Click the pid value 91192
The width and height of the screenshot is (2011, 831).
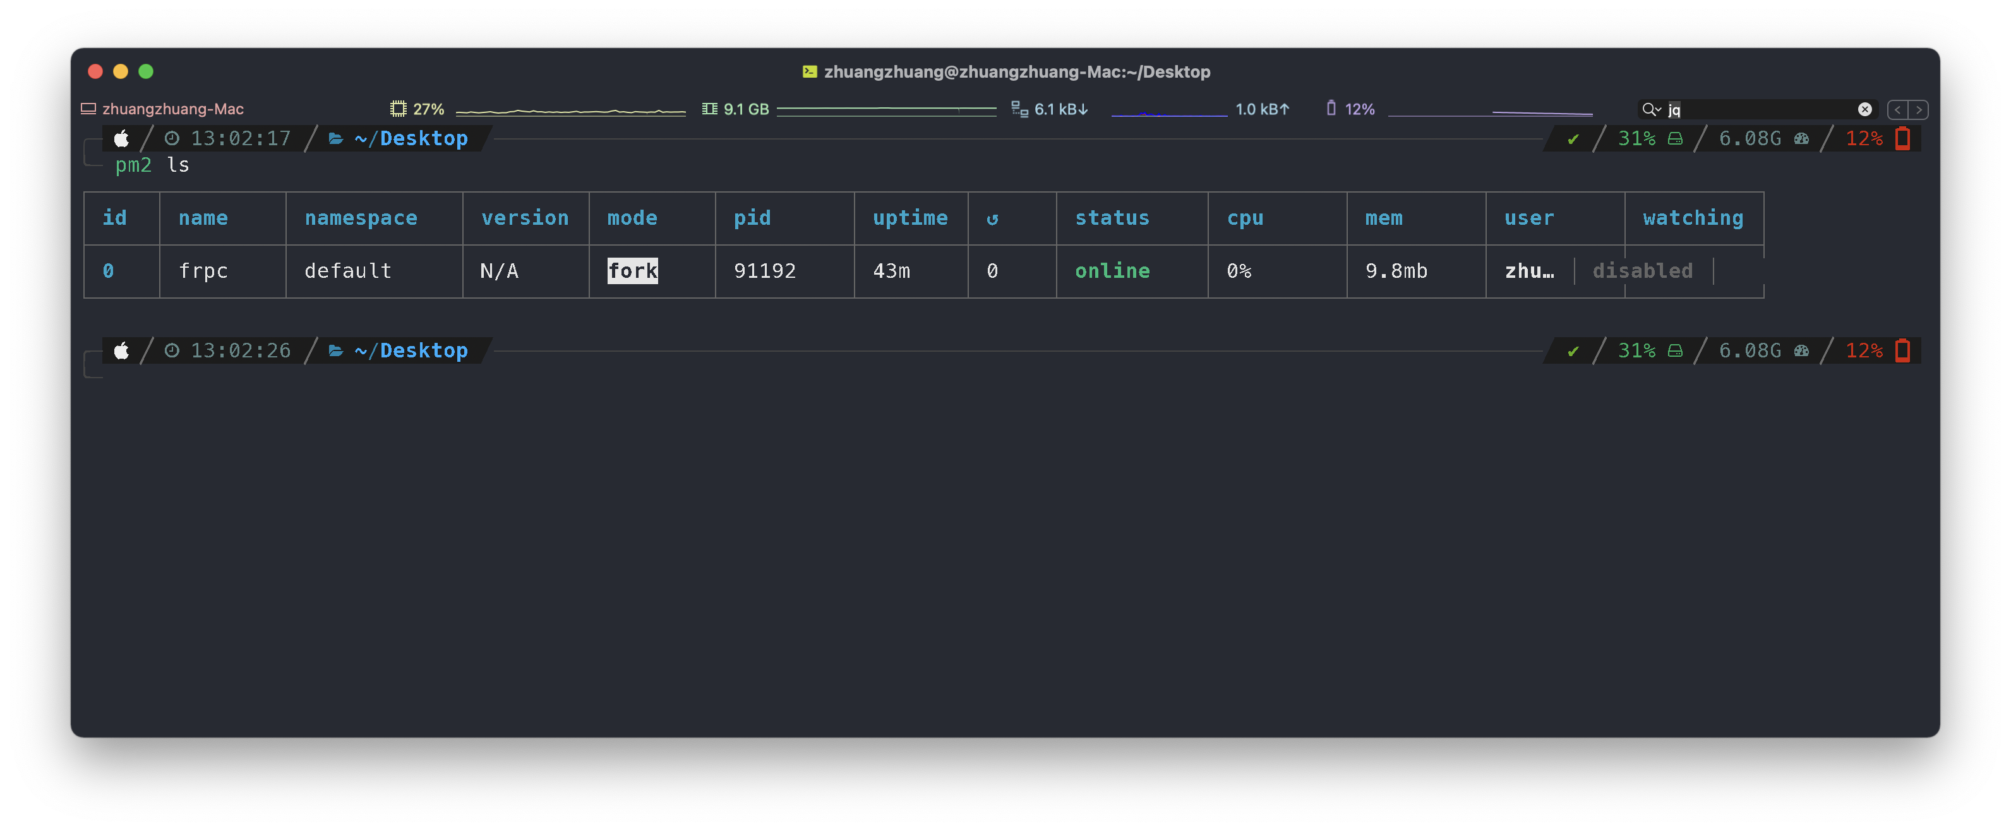(x=765, y=271)
